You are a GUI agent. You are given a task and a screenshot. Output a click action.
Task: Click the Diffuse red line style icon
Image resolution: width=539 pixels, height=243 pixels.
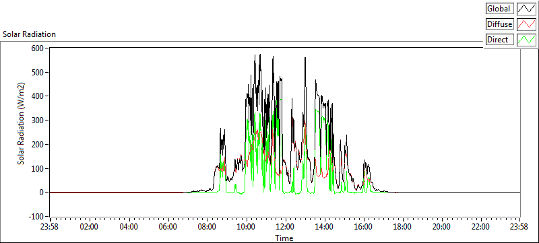click(x=527, y=24)
